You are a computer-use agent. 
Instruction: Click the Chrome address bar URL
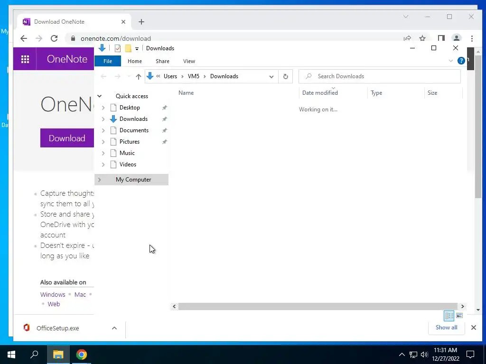(x=116, y=39)
